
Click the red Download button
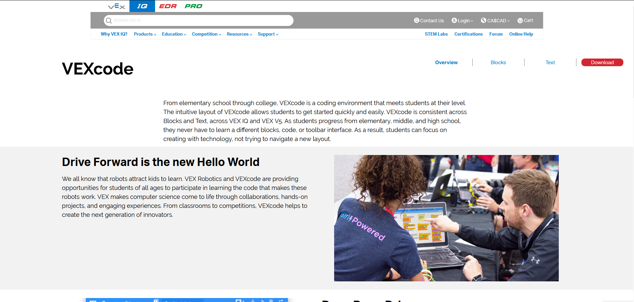click(x=602, y=63)
